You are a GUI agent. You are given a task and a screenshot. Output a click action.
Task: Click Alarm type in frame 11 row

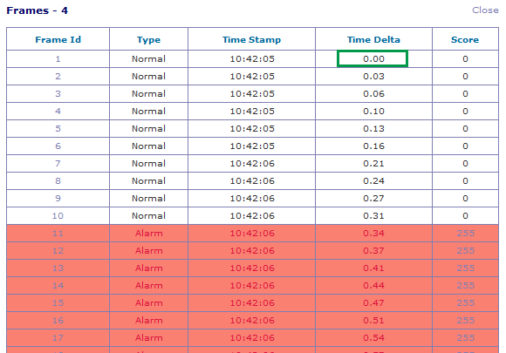(x=148, y=233)
